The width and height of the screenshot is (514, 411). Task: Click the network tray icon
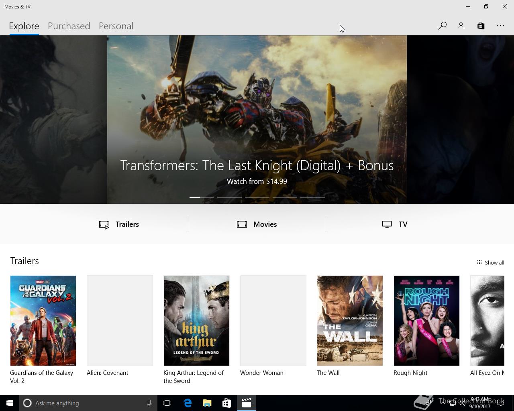pyautogui.click(x=453, y=403)
